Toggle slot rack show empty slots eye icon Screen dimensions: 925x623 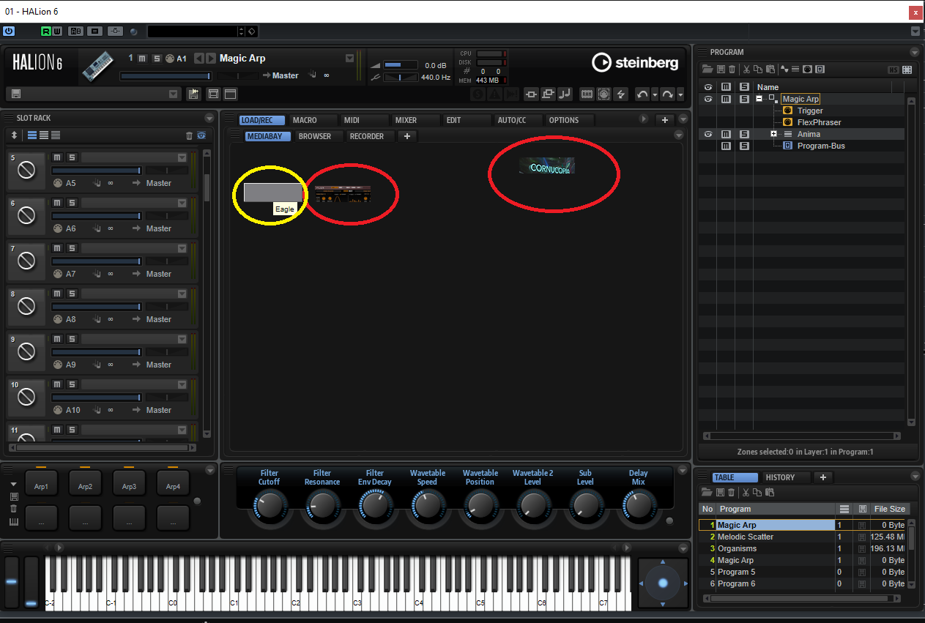[201, 135]
